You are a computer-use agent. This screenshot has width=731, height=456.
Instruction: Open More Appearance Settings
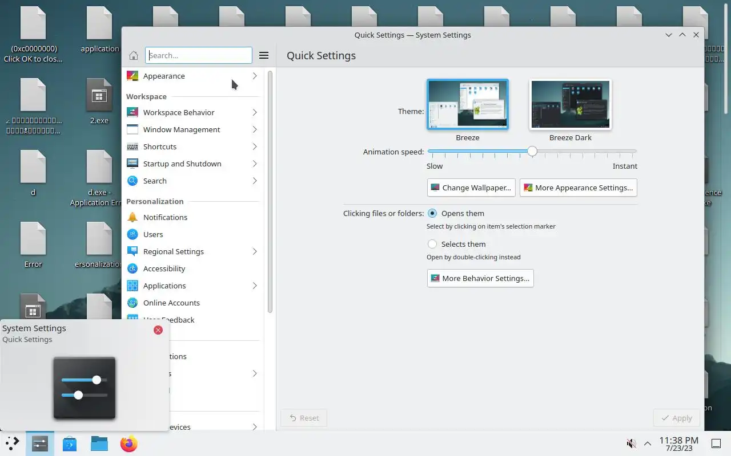(x=578, y=188)
